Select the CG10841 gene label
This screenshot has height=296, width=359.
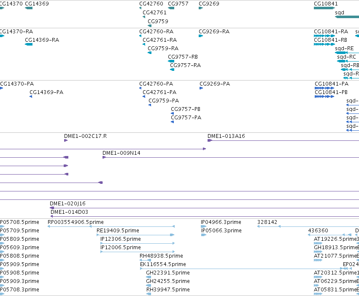[x=326, y=4]
